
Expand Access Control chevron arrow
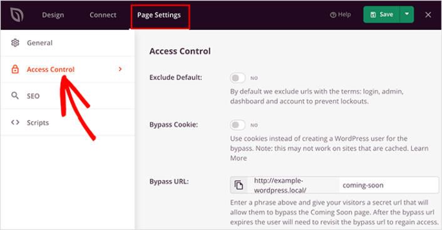(x=120, y=69)
